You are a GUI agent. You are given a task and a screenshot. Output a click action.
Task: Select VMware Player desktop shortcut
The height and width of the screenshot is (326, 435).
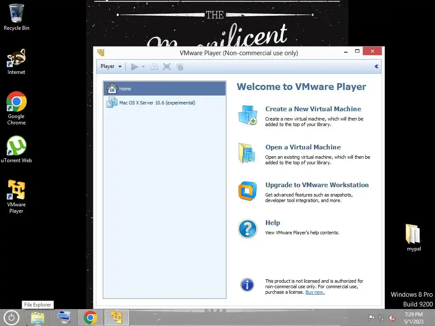(x=17, y=197)
